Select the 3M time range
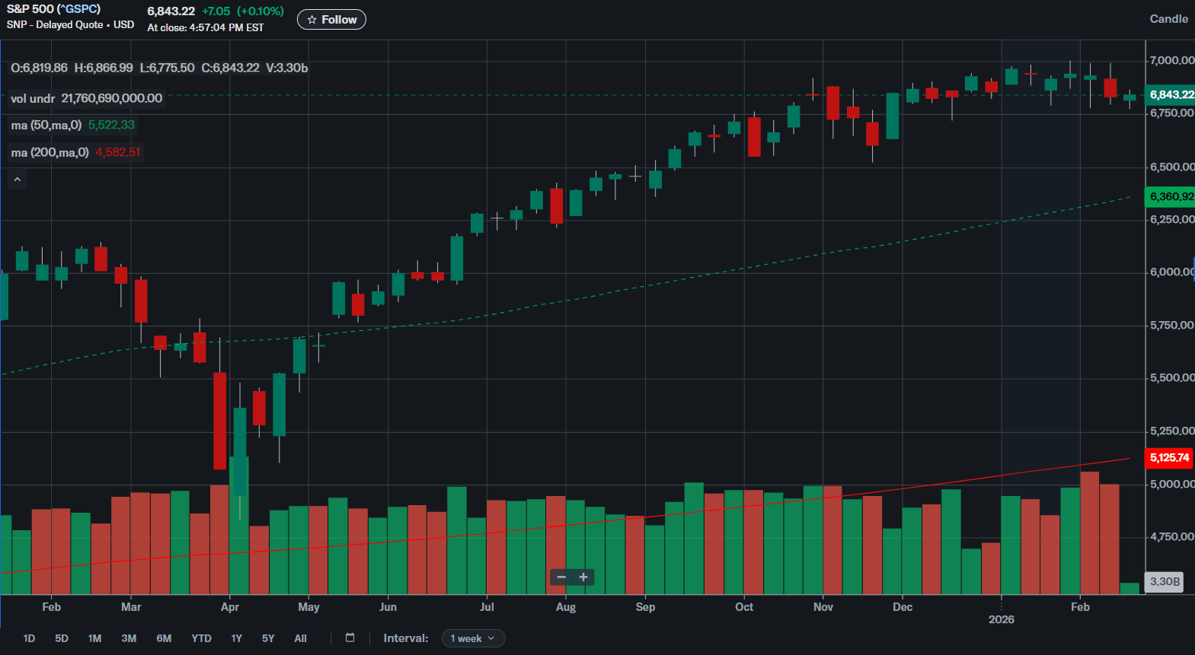Image resolution: width=1195 pixels, height=655 pixels. 129,638
